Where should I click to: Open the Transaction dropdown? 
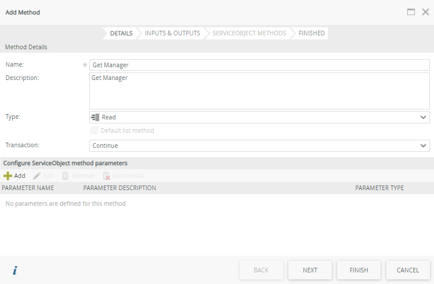pos(259,145)
